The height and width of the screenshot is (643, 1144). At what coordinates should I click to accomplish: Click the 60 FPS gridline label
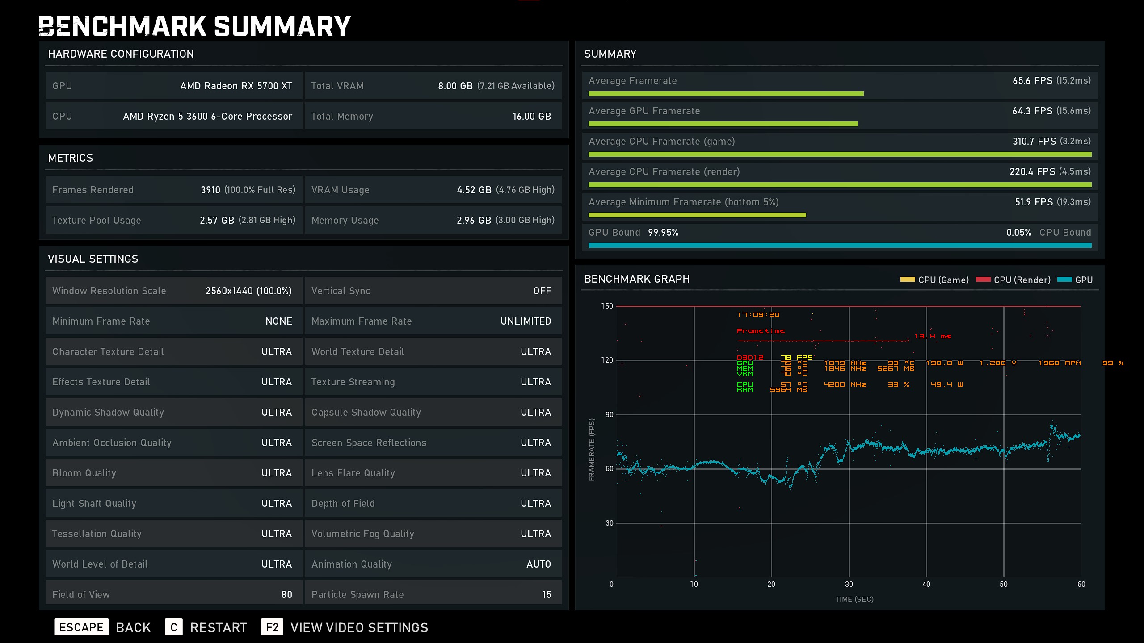point(609,469)
